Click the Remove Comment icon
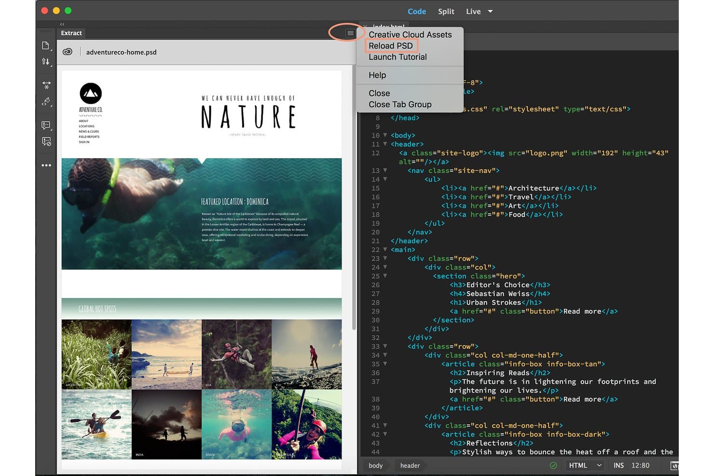Viewport: 714px width, 476px height. [x=46, y=141]
